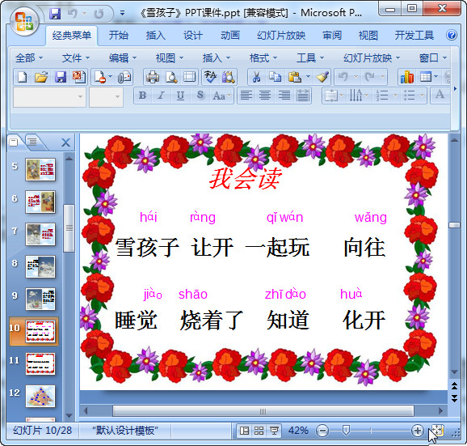Open the font size combo box
Viewport: 467px width, 446px height.
106,97
